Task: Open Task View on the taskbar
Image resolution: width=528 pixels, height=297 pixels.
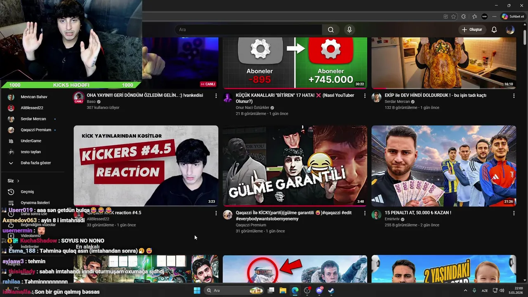Action: point(271,290)
